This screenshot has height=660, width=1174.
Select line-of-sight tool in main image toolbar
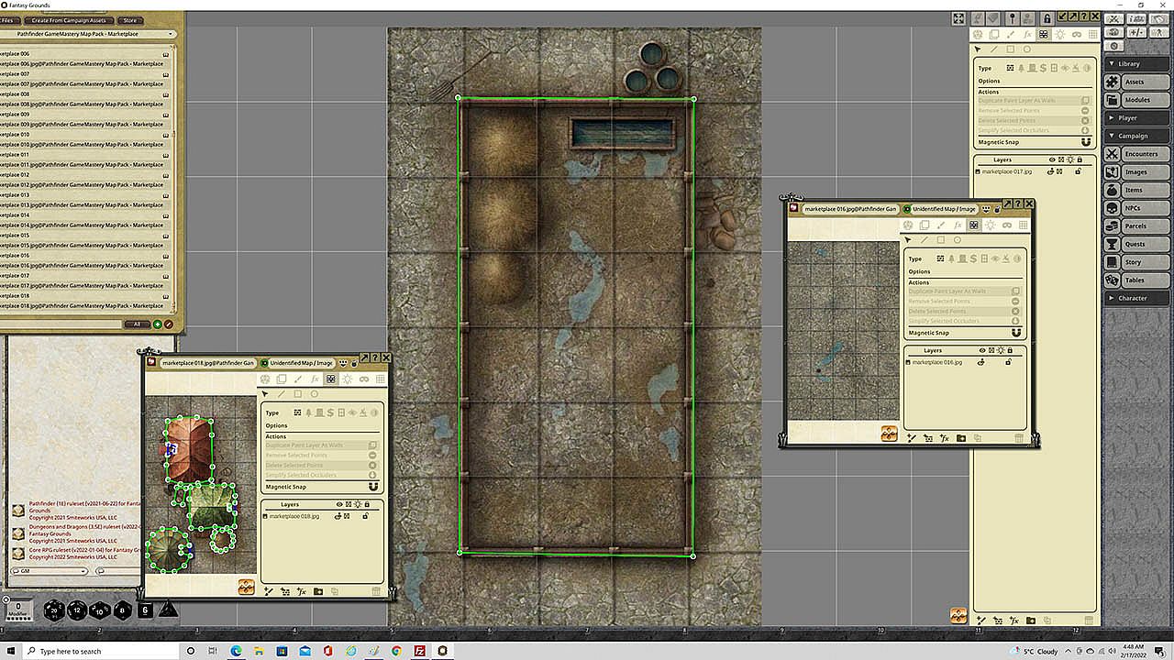1043,35
